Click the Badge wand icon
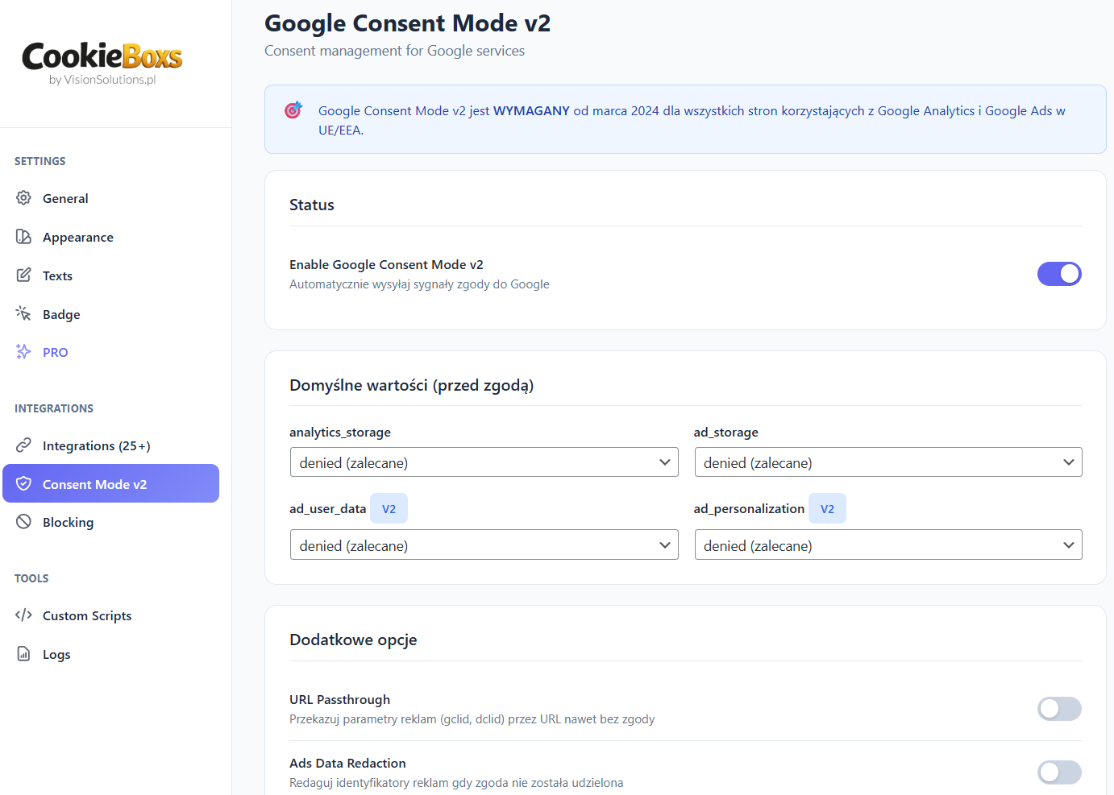 pyautogui.click(x=23, y=313)
